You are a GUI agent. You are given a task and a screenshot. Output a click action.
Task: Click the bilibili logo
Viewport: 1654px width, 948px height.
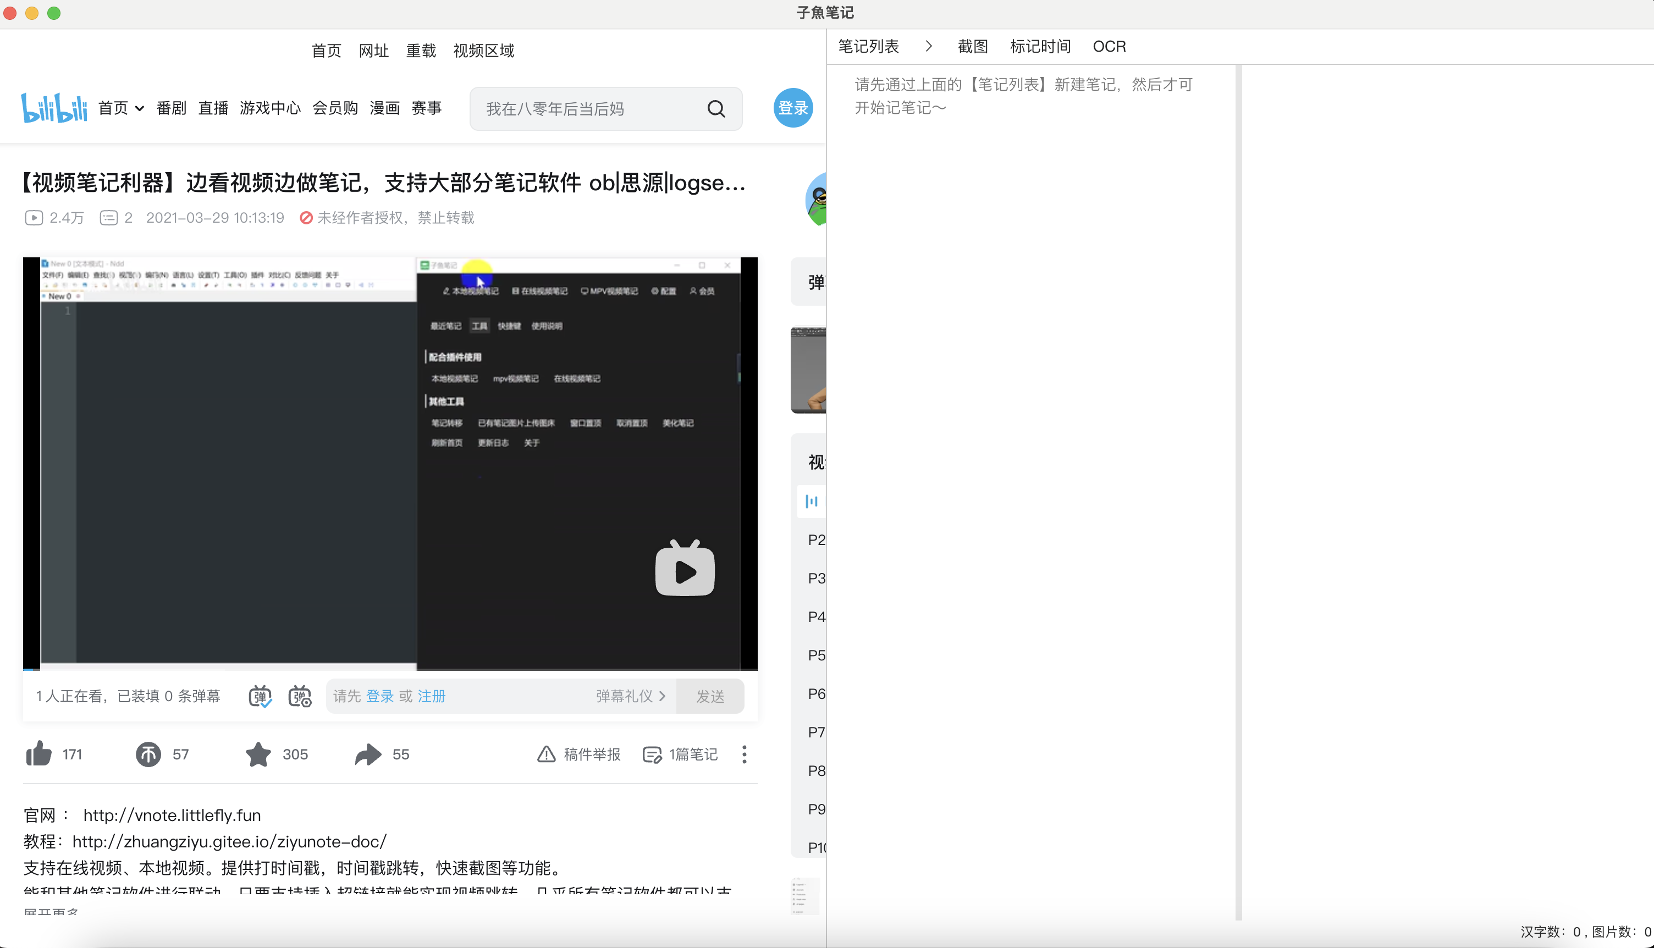54,108
